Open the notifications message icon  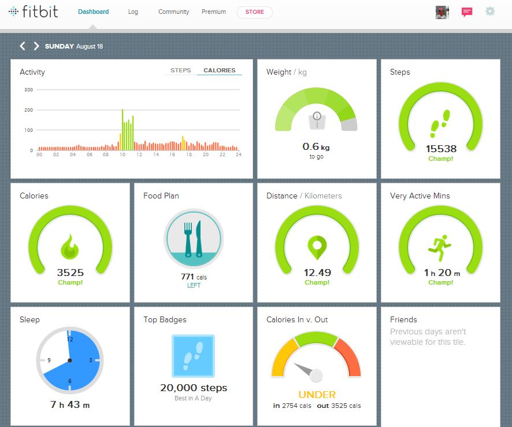click(467, 12)
